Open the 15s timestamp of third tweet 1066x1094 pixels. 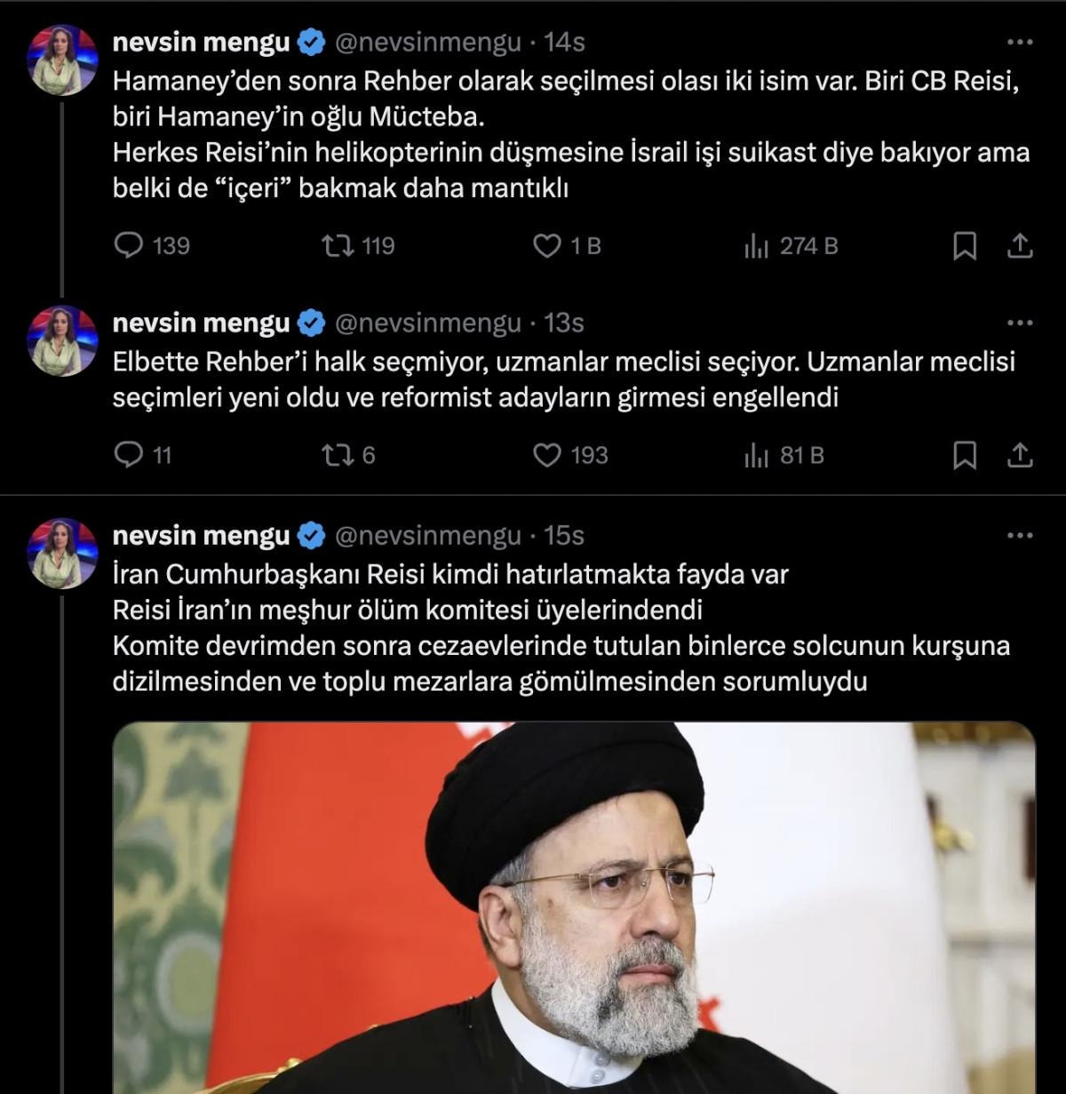click(563, 535)
